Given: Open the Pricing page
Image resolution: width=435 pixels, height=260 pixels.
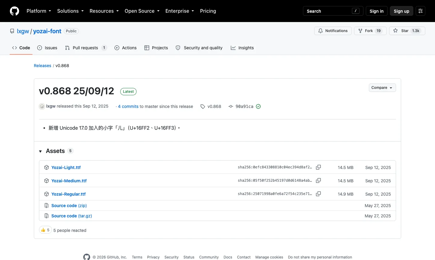Looking at the screenshot, I should coord(208,11).
